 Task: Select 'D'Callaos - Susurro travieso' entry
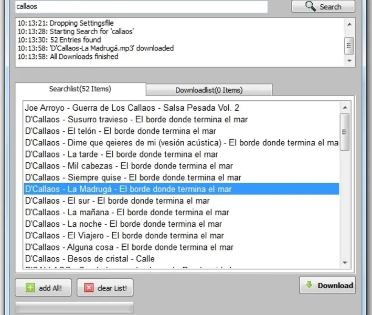coord(182,119)
